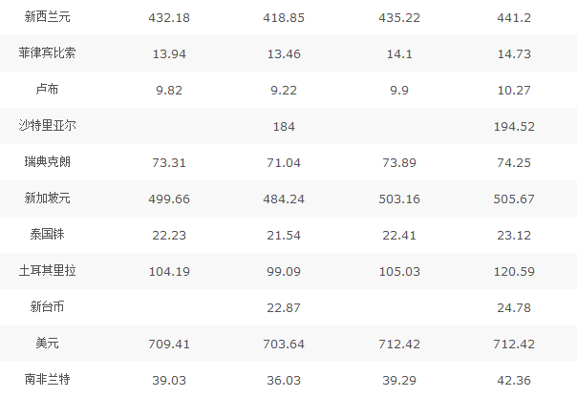Click the 卢布 currency label
The image size is (577, 397).
[x=48, y=90]
